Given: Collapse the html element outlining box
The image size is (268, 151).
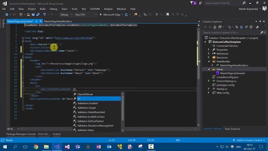Looking at the screenshot, I should [x=23, y=38].
